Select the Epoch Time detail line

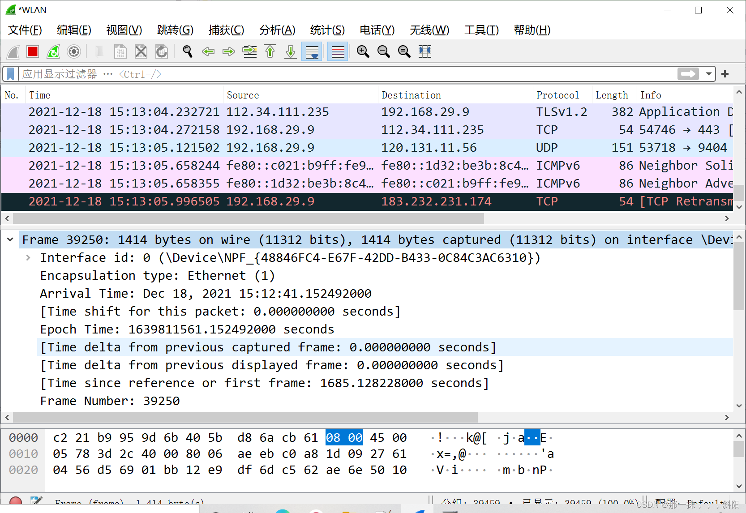187,329
